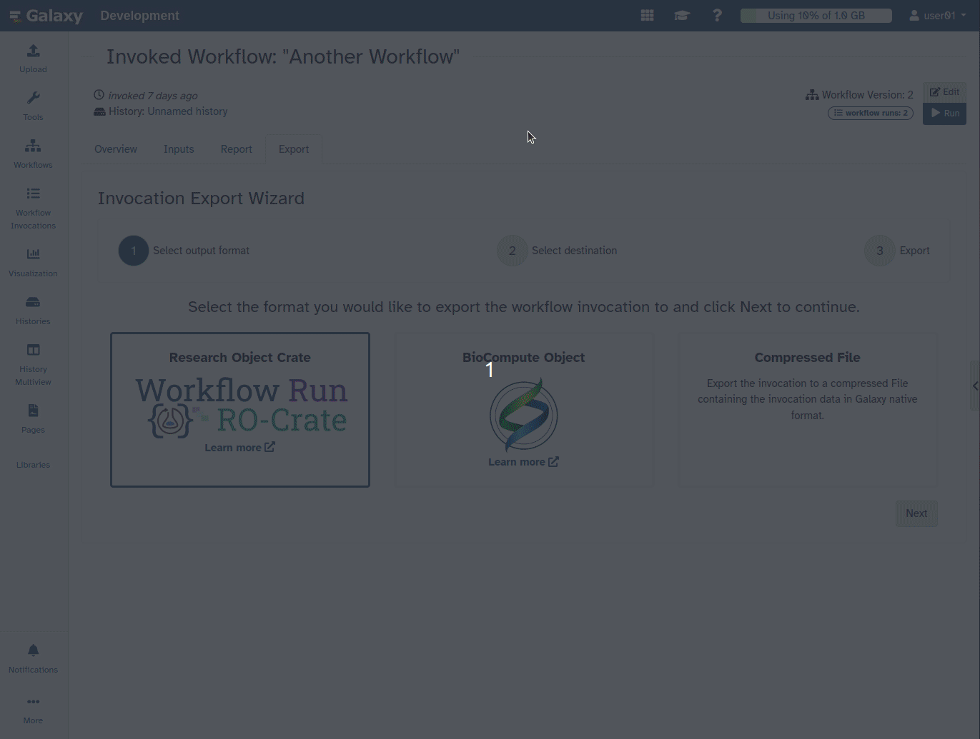Viewport: 980px width, 739px height.
Task: Open the user01 account dropdown
Action: click(937, 16)
